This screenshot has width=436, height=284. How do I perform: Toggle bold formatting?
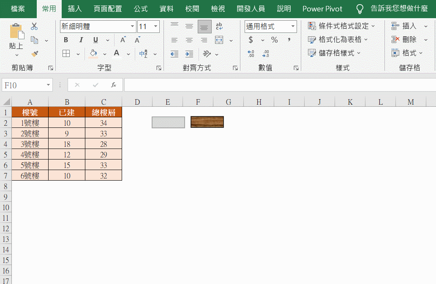coord(66,40)
